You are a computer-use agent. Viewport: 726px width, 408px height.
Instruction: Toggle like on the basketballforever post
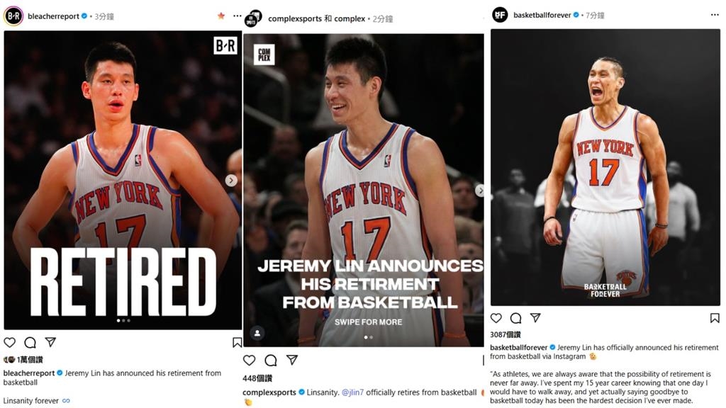[496, 318]
